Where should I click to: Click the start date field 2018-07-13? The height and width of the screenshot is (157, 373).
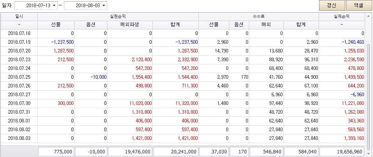click(x=36, y=6)
